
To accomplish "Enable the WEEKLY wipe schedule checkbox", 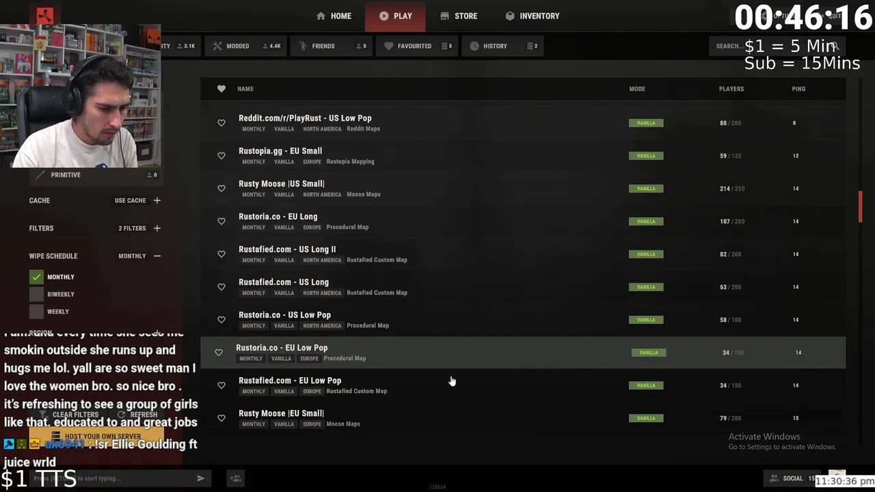I will [36, 312].
